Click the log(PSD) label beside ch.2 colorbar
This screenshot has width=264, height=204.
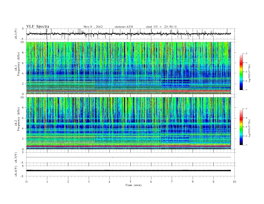pos(249,128)
